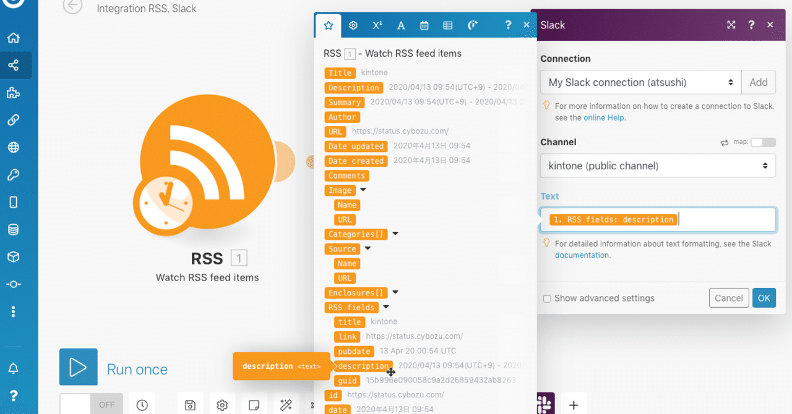Viewport: 792px width, 414px height.
Task: Click the plus icon beside the Slack icon
Action: [574, 405]
